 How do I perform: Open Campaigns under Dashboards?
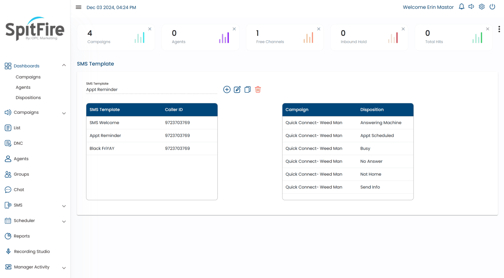pyautogui.click(x=28, y=77)
